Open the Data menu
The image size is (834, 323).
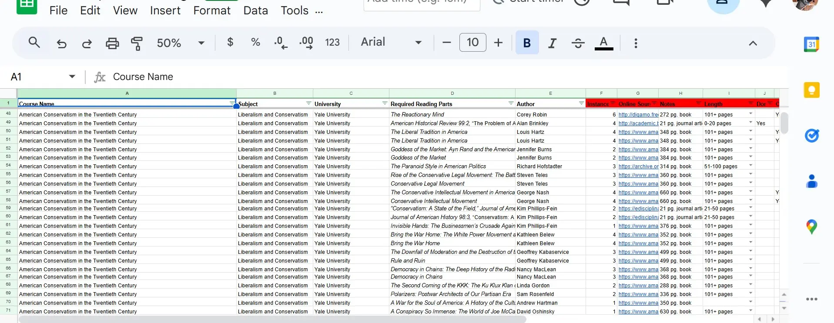coord(256,10)
